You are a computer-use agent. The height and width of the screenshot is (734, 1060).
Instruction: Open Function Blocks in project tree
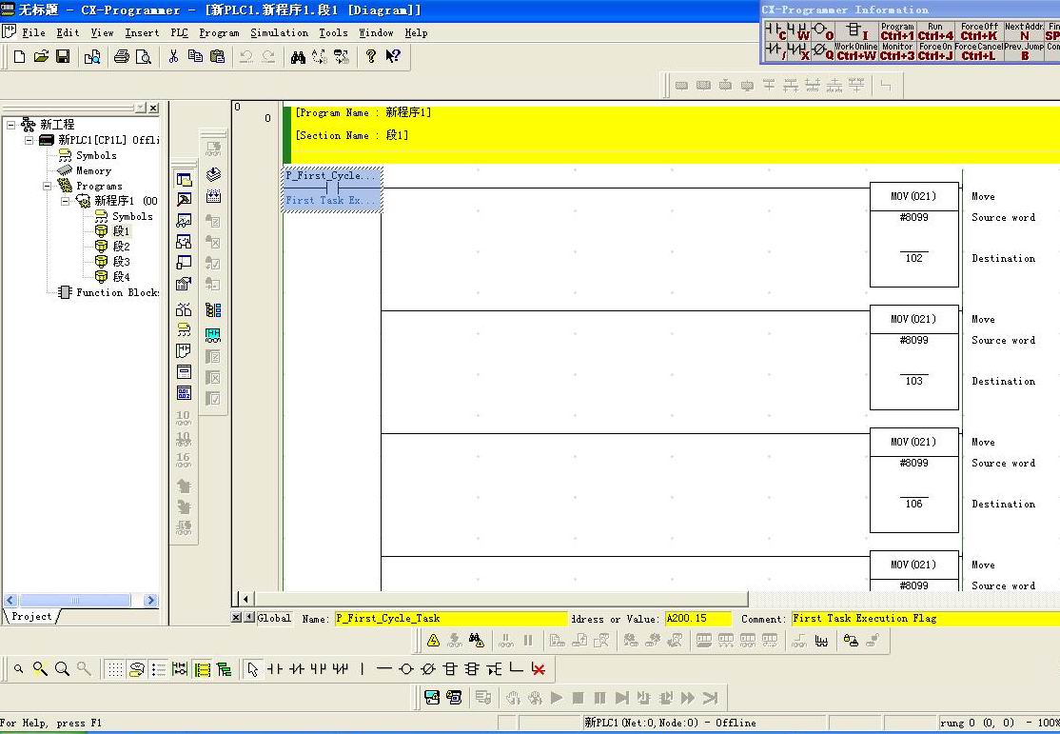[x=117, y=292]
